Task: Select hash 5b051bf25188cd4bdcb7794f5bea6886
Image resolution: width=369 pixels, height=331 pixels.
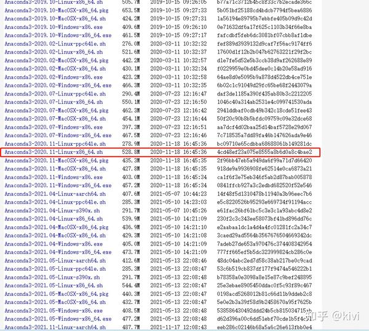Action: coord(264,10)
